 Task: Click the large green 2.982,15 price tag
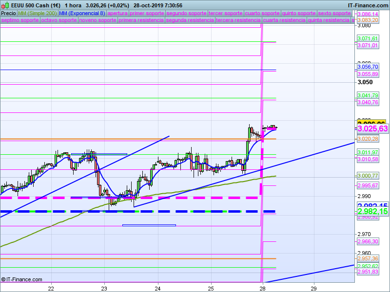[x=372, y=211]
